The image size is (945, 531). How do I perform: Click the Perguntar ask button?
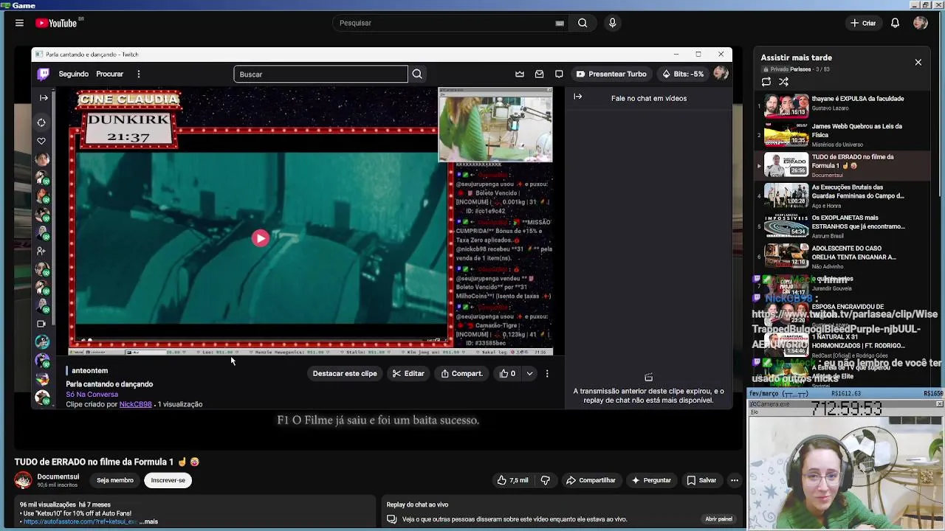tap(650, 480)
